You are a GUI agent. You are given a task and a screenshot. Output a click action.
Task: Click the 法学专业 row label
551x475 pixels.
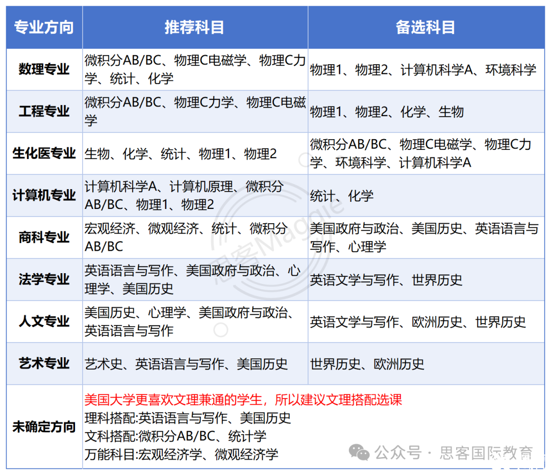tap(44, 279)
